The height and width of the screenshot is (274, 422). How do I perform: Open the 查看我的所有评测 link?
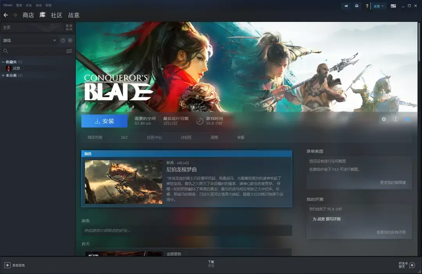coord(391,232)
